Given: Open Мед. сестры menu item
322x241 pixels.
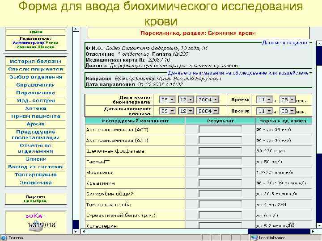Looking at the screenshot, I should (35, 100).
